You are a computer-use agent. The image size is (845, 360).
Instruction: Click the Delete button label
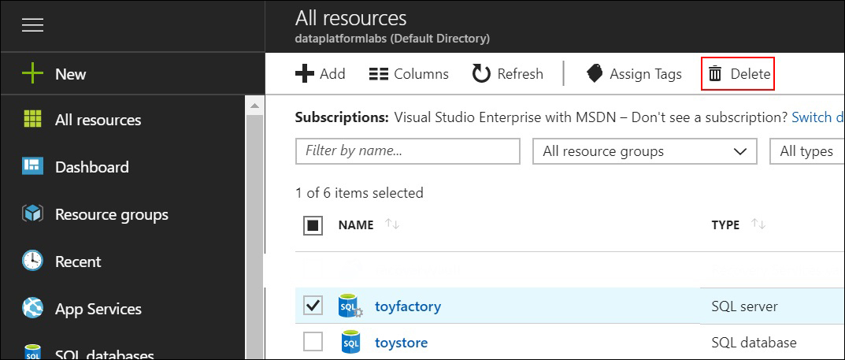750,74
